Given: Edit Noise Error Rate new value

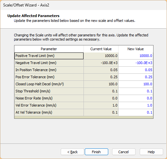Looking at the screenshot, I should 136,98.
